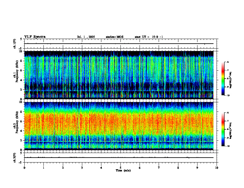Click time axis tick label '8'
Screen dimensions: 244x188
pyautogui.click(x=178, y=168)
